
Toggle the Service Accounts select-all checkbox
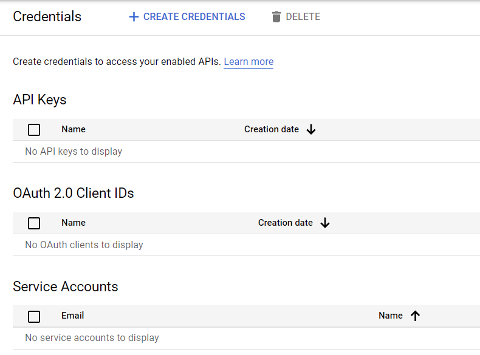pos(34,316)
